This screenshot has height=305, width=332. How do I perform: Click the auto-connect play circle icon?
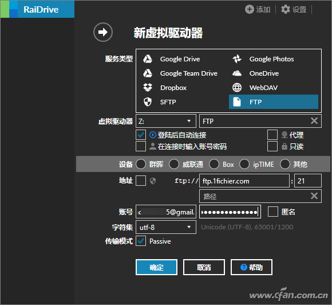(153, 135)
